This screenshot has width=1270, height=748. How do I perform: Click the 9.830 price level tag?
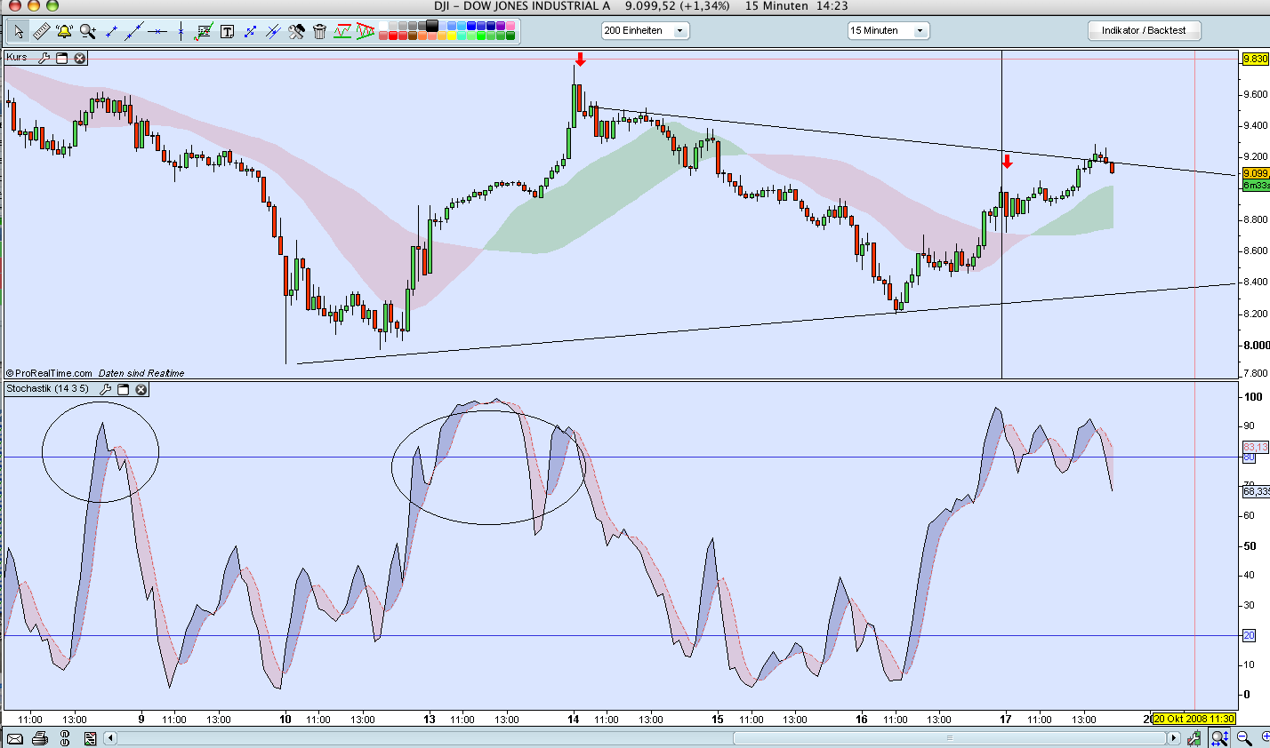click(x=1255, y=59)
